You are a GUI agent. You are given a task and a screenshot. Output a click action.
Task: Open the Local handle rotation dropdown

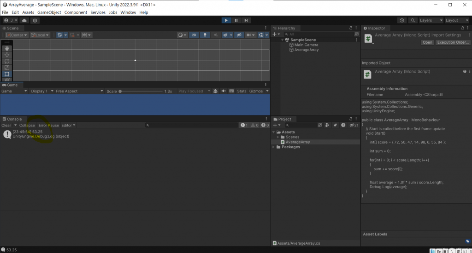(40, 35)
